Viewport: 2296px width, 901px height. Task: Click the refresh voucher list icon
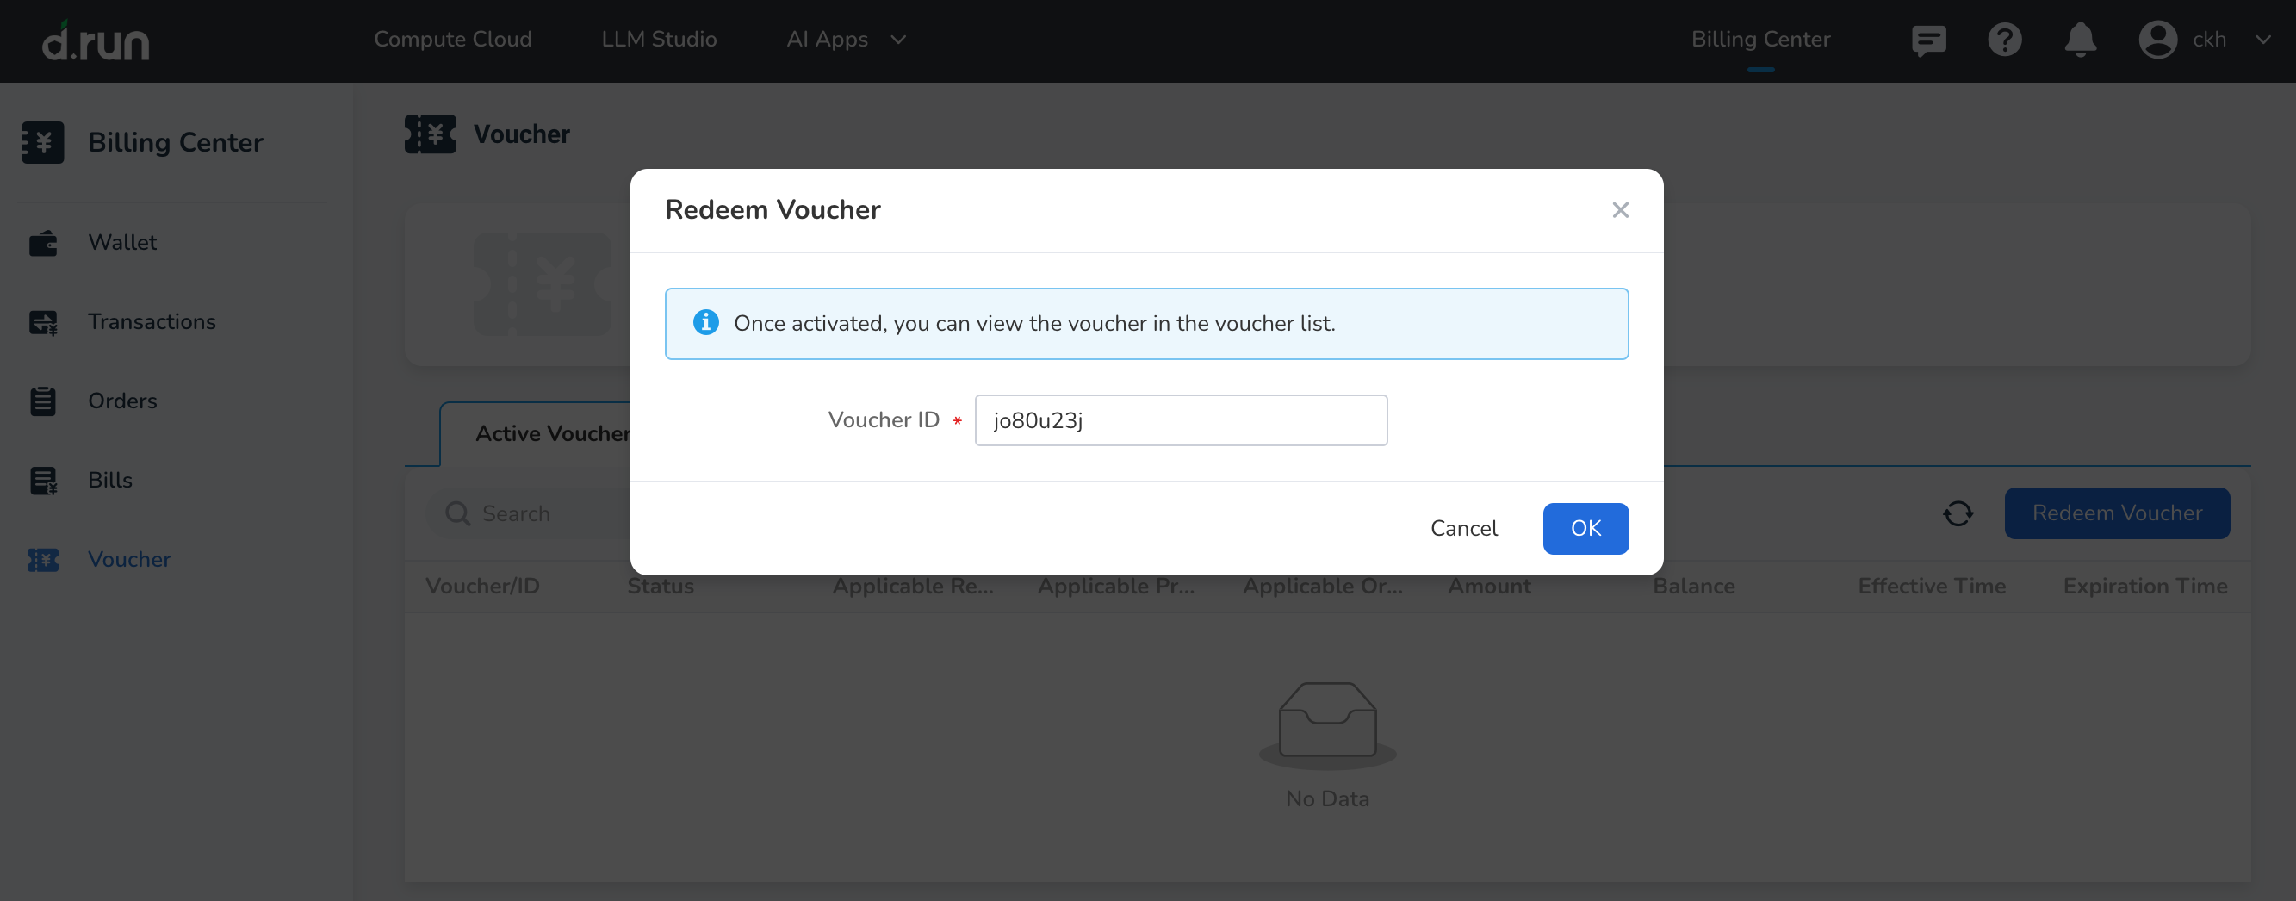point(1958,513)
